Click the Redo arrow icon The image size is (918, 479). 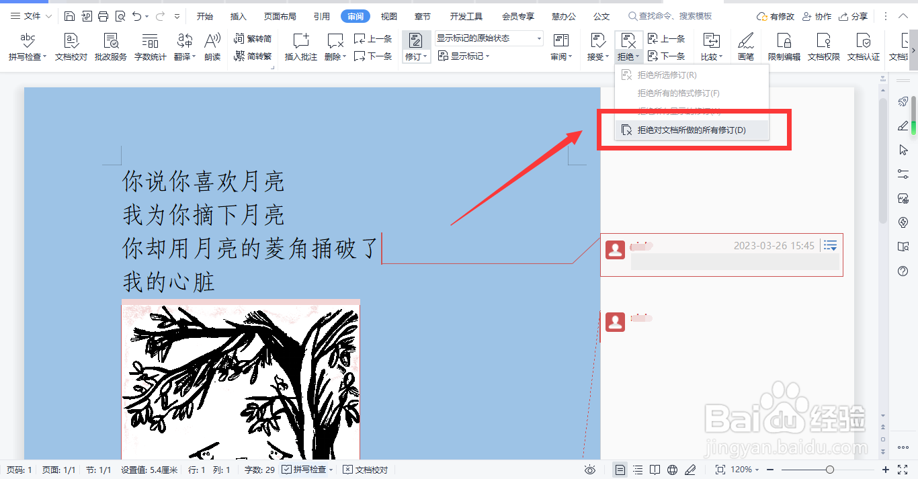tap(160, 16)
